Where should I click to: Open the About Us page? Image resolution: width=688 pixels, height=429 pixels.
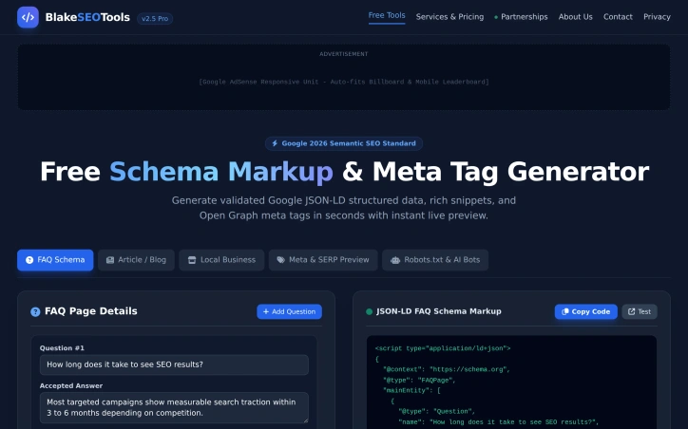click(575, 17)
